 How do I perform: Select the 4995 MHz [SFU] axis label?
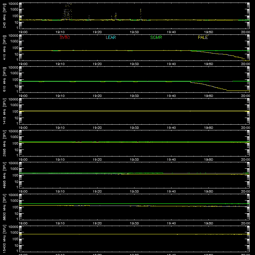4,175
